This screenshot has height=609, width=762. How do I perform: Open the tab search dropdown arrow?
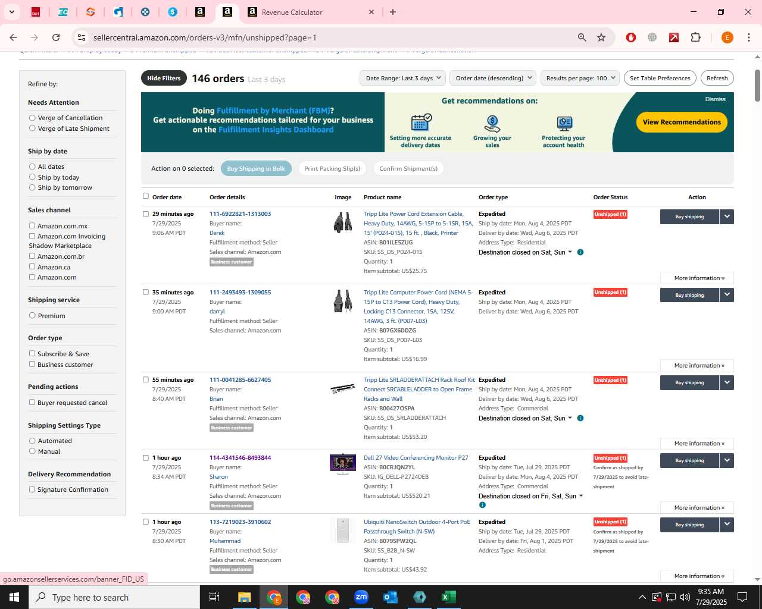tap(11, 12)
